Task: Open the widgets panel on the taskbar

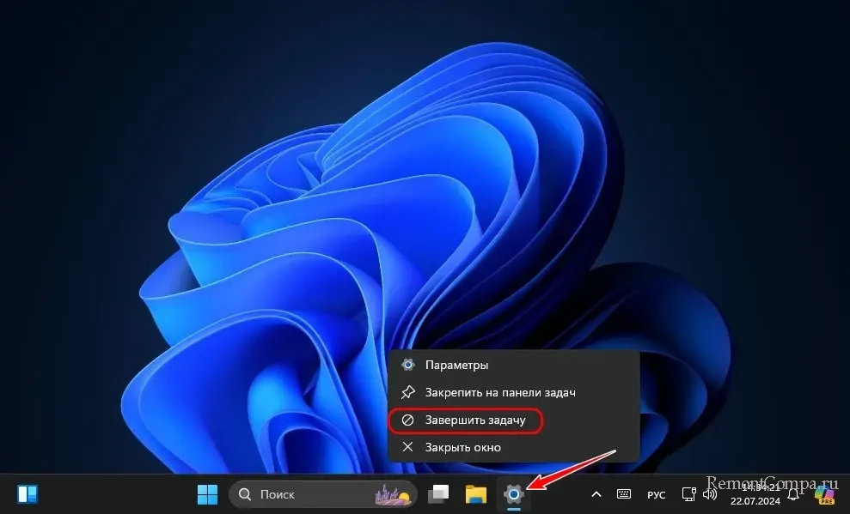Action: coord(28,494)
